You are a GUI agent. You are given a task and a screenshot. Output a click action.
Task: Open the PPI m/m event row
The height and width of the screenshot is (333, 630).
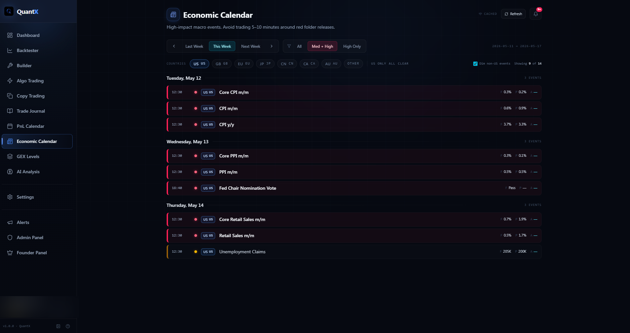[x=354, y=172]
